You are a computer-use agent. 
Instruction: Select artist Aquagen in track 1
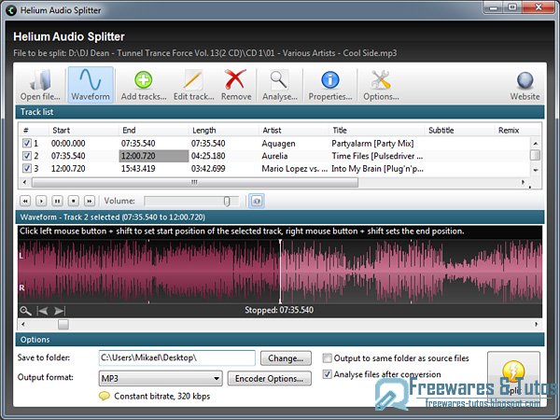click(278, 144)
